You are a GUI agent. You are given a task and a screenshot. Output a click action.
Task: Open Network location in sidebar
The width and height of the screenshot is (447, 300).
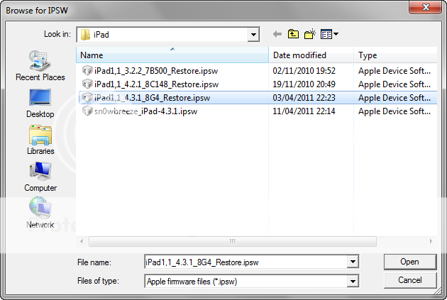click(x=40, y=213)
